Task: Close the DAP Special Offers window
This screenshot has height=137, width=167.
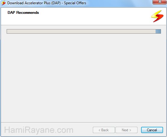Action: tap(160, 2)
